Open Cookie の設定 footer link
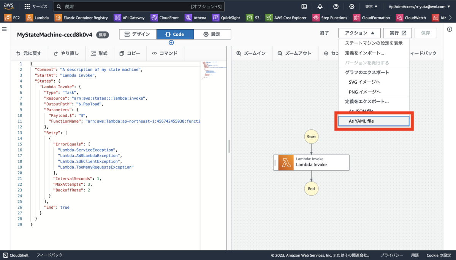 [439, 255]
